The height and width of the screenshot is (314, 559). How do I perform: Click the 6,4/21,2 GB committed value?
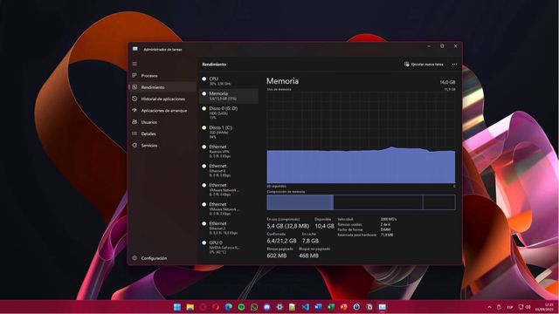281,241
